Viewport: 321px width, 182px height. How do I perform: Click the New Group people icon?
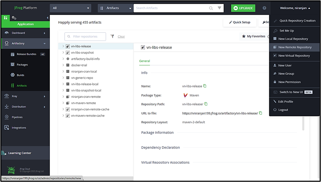click(x=275, y=74)
